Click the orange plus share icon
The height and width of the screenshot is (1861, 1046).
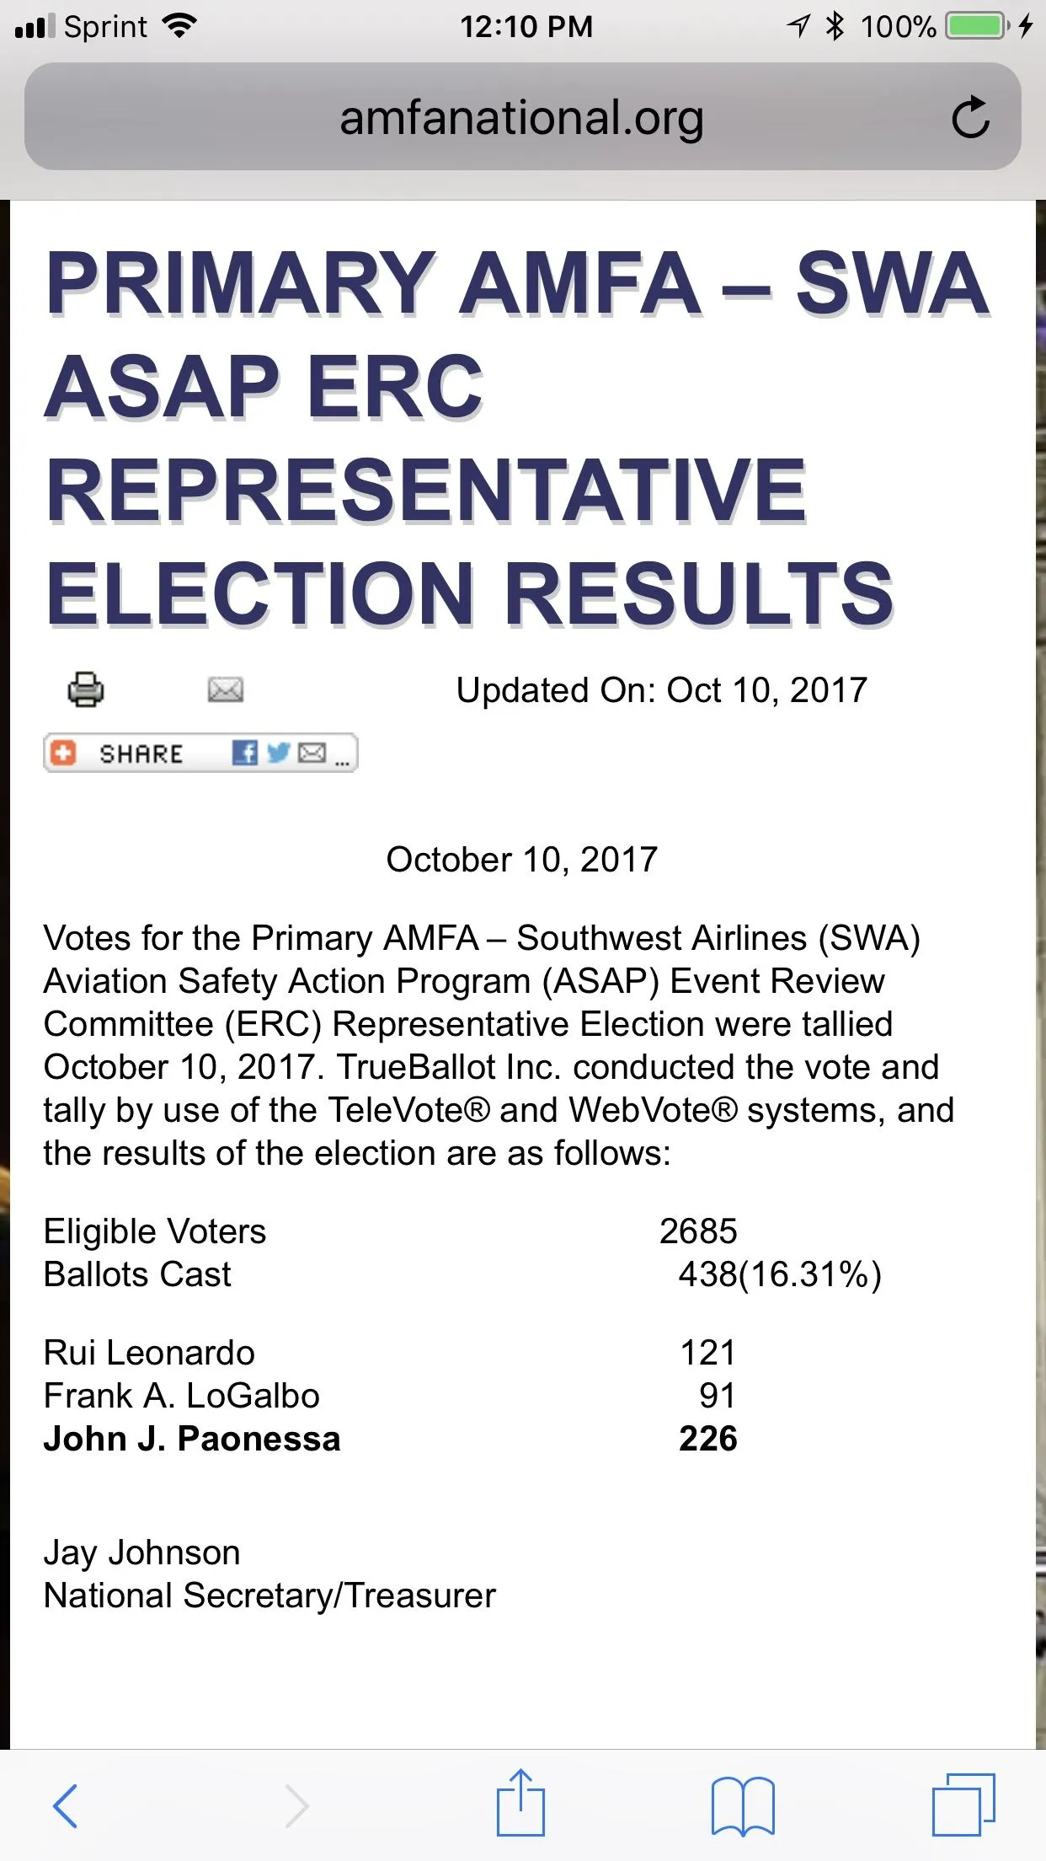tap(63, 753)
